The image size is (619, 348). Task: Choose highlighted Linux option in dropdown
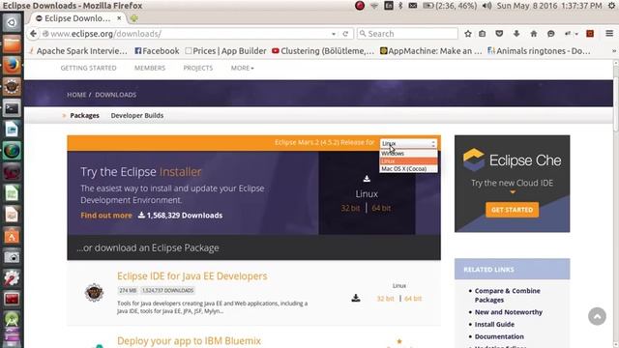[x=408, y=161]
